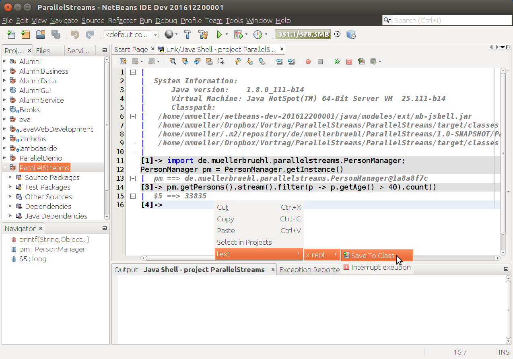Select Interrupt execution menu entry
513x359 pixels.
pos(381,267)
